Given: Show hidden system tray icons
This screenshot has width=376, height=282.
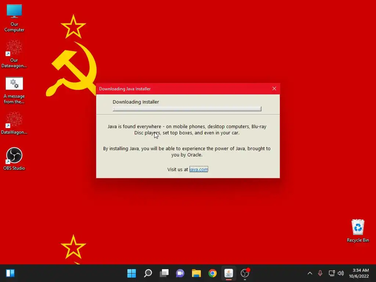Looking at the screenshot, I should click(x=310, y=273).
